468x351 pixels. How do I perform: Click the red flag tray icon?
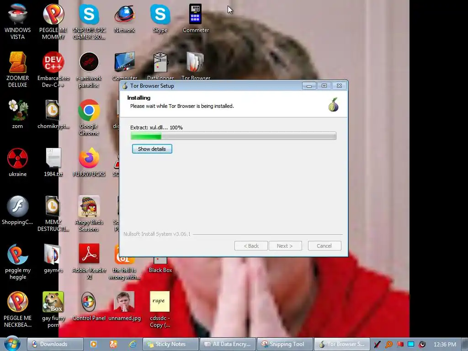(x=400, y=344)
